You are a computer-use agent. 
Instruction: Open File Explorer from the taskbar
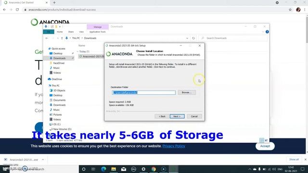[x=114, y=169]
